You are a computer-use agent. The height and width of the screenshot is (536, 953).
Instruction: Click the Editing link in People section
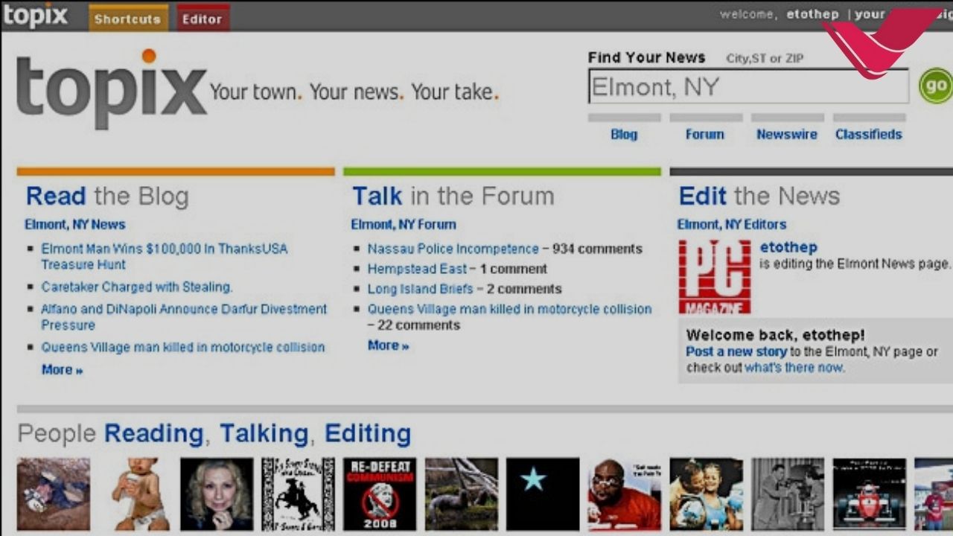point(368,433)
